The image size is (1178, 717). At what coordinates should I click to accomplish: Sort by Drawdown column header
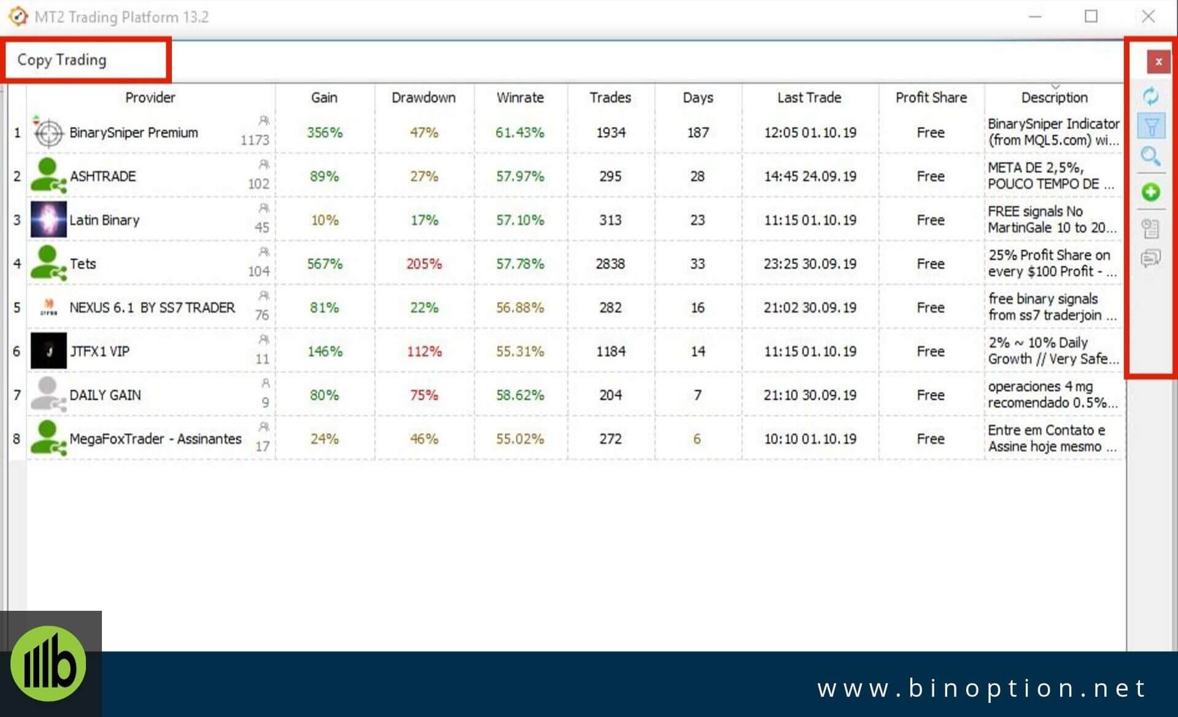(424, 97)
